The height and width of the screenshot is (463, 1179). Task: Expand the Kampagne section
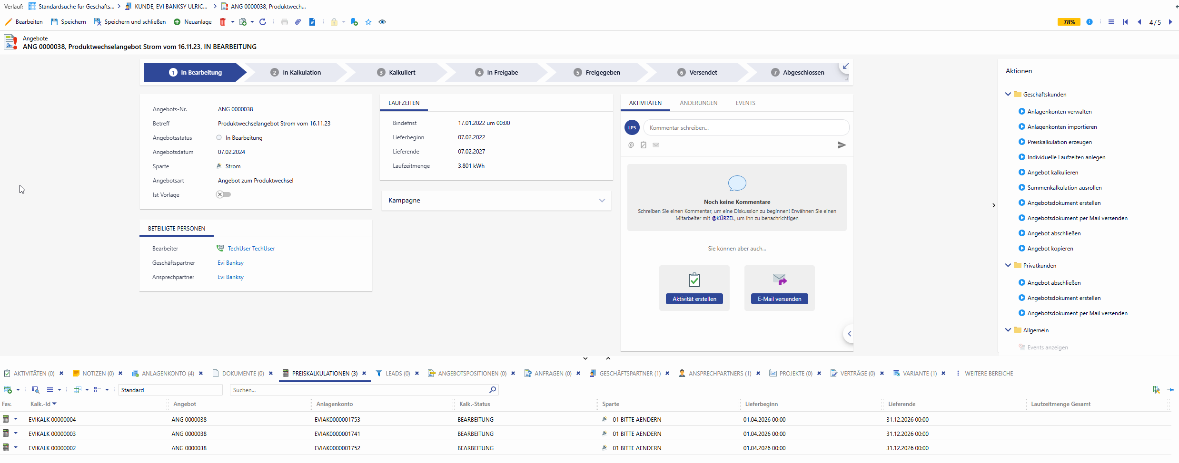602,201
